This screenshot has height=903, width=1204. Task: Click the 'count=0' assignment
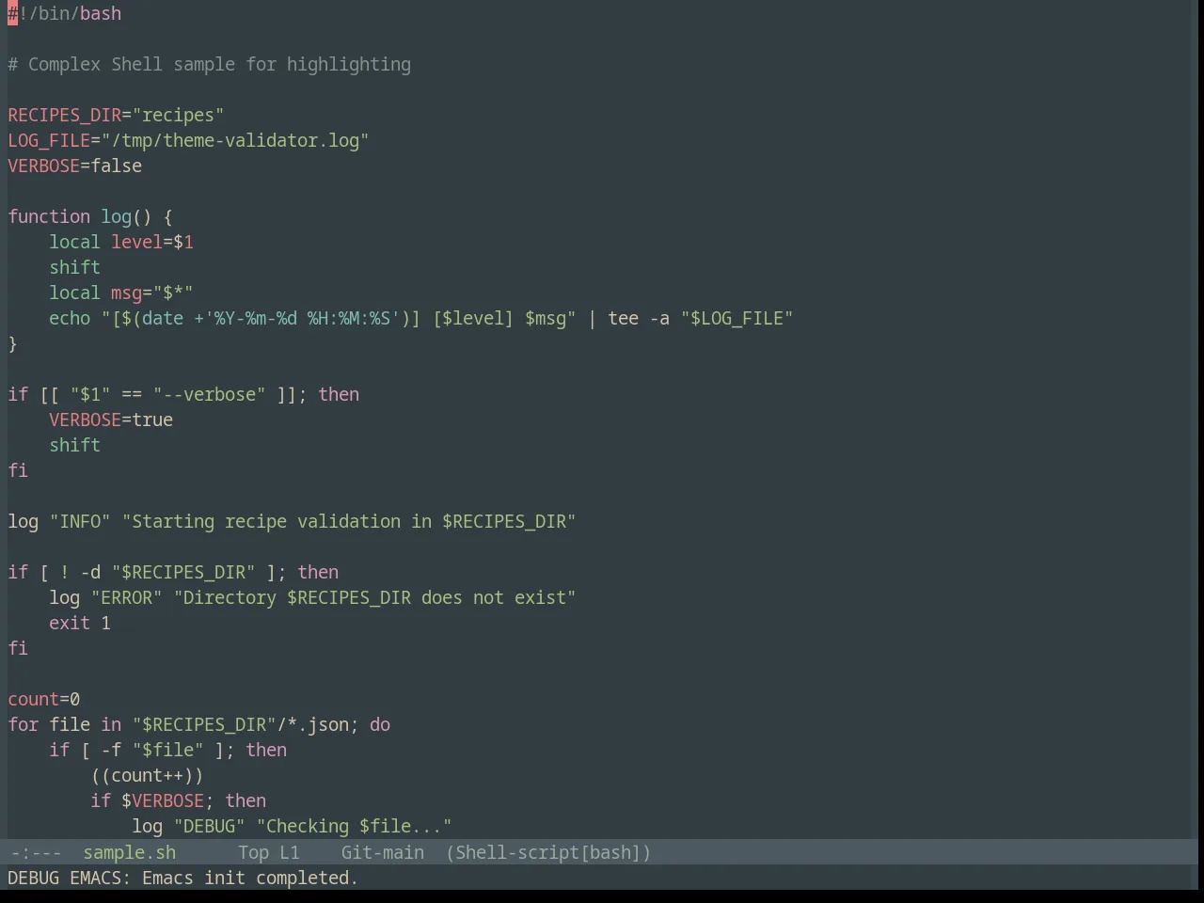pyautogui.click(x=44, y=699)
